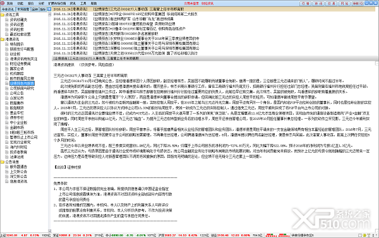Click the red 财经资讯 link in the title bar
The height and width of the screenshot is (238, 379).
(207, 3)
